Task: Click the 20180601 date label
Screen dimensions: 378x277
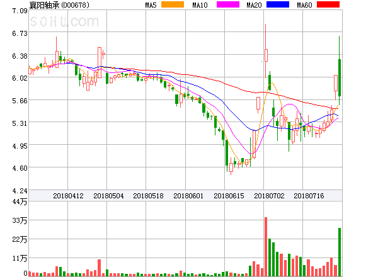Action: (x=188, y=196)
